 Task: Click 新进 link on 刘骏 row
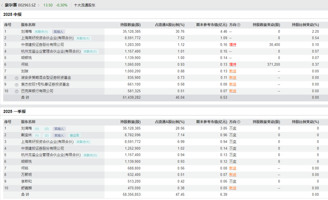tap(233, 71)
